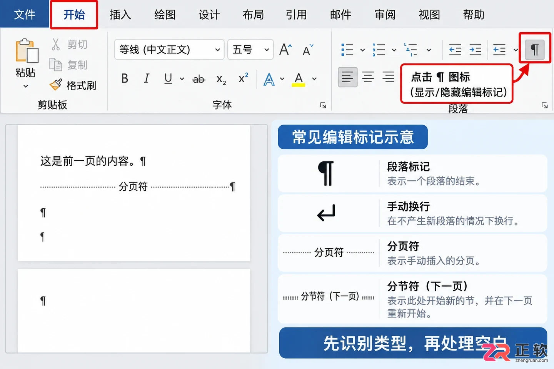Switch to the 开始 (Home) tab
This screenshot has height=369, width=554.
click(74, 15)
